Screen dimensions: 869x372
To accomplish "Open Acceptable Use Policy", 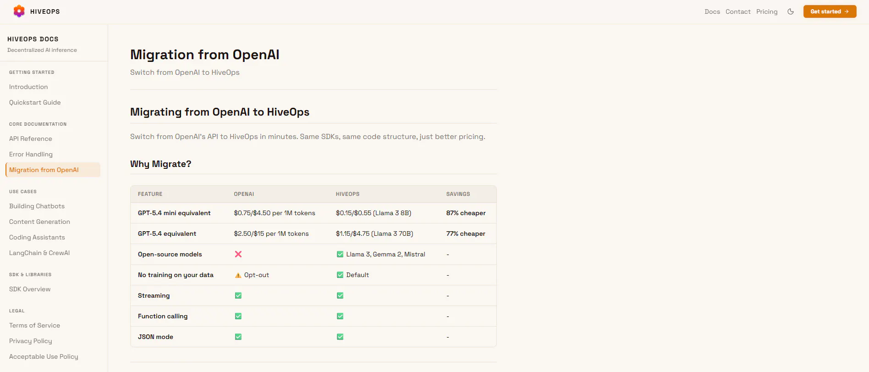I will (44, 356).
